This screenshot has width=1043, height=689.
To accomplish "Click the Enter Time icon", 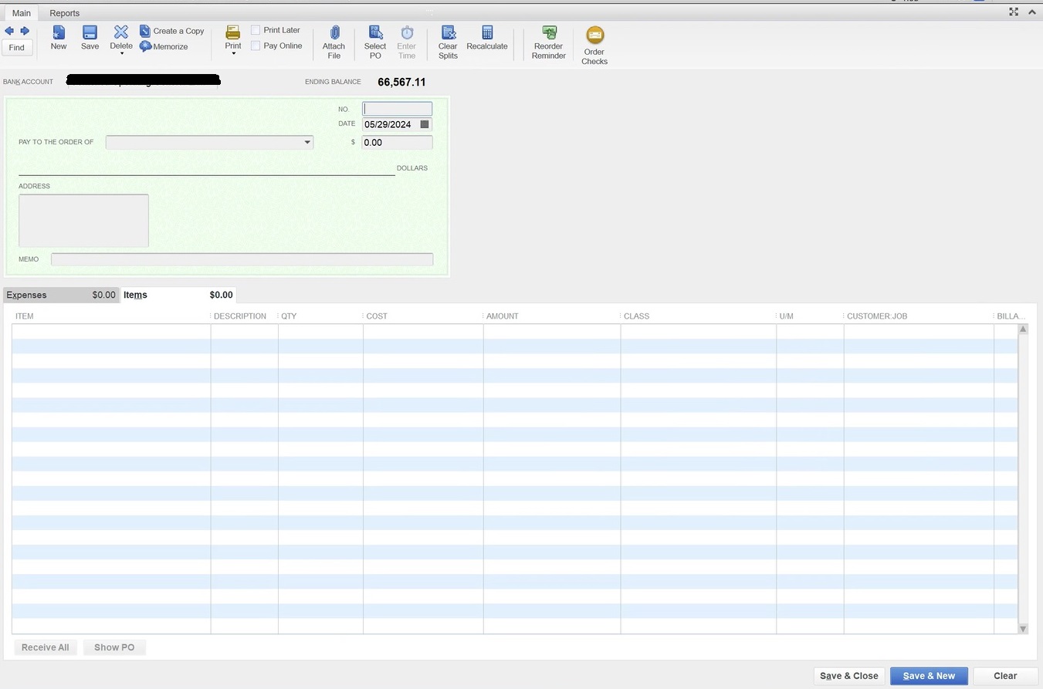I will (407, 32).
